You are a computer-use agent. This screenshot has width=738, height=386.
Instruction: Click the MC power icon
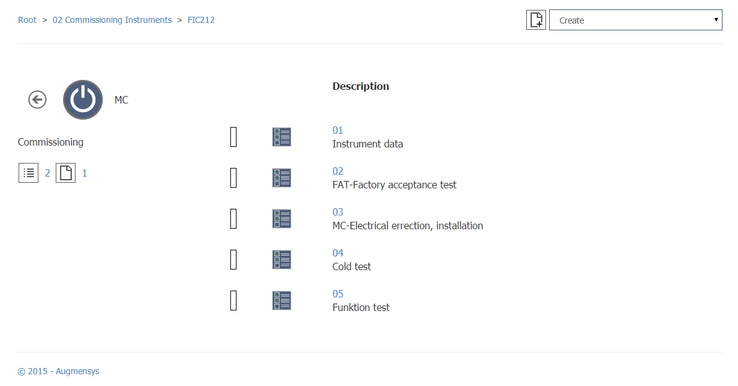click(x=83, y=100)
